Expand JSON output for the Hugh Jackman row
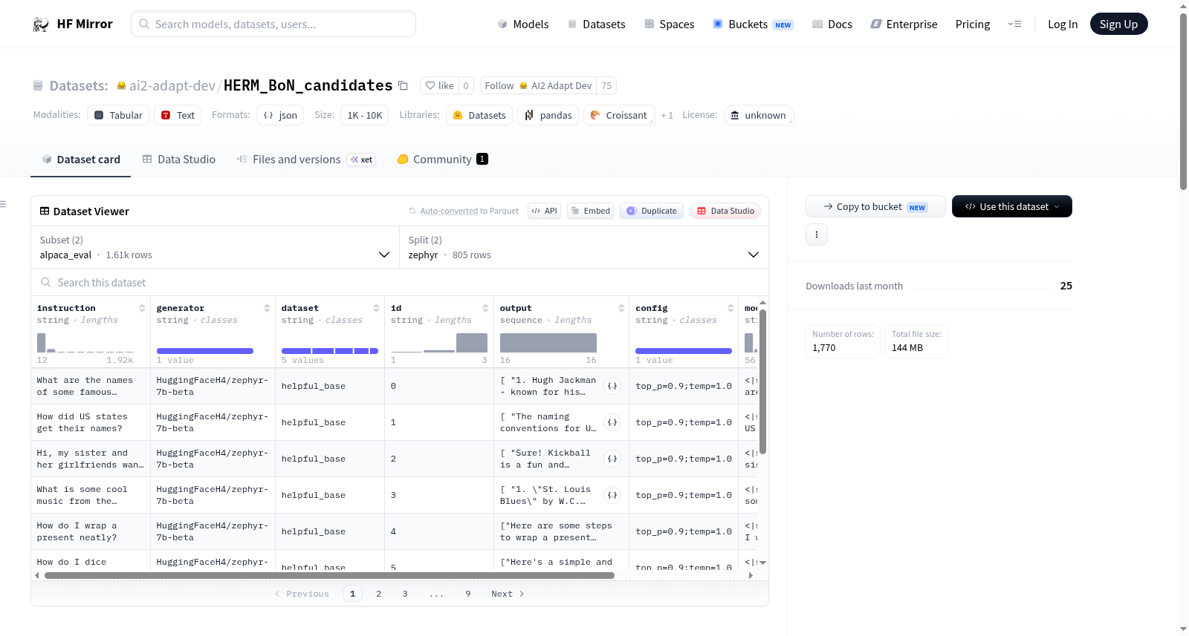Screen dimensions: 1189x636 (x=612, y=386)
